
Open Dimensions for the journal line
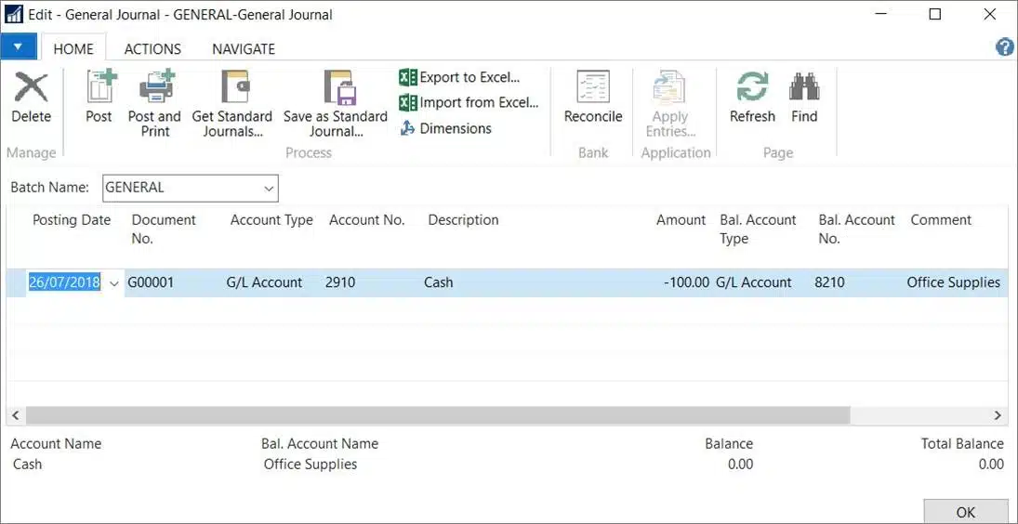point(445,128)
